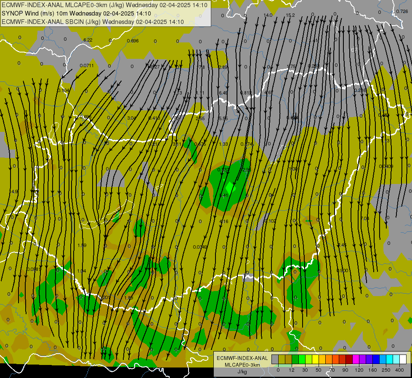412x378 pixels.
Task: Click the map value 7.45
Action: pos(342,245)
